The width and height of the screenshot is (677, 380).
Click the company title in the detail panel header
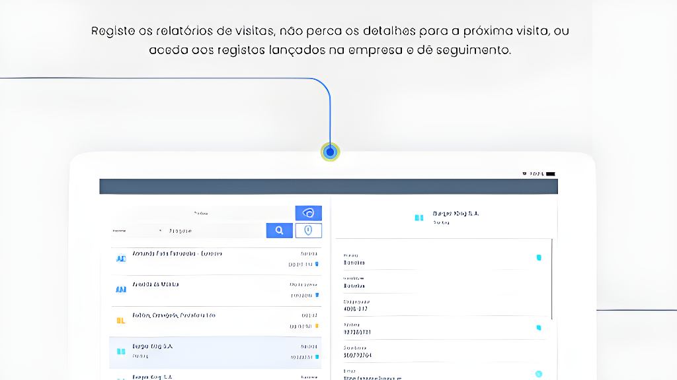click(x=456, y=213)
